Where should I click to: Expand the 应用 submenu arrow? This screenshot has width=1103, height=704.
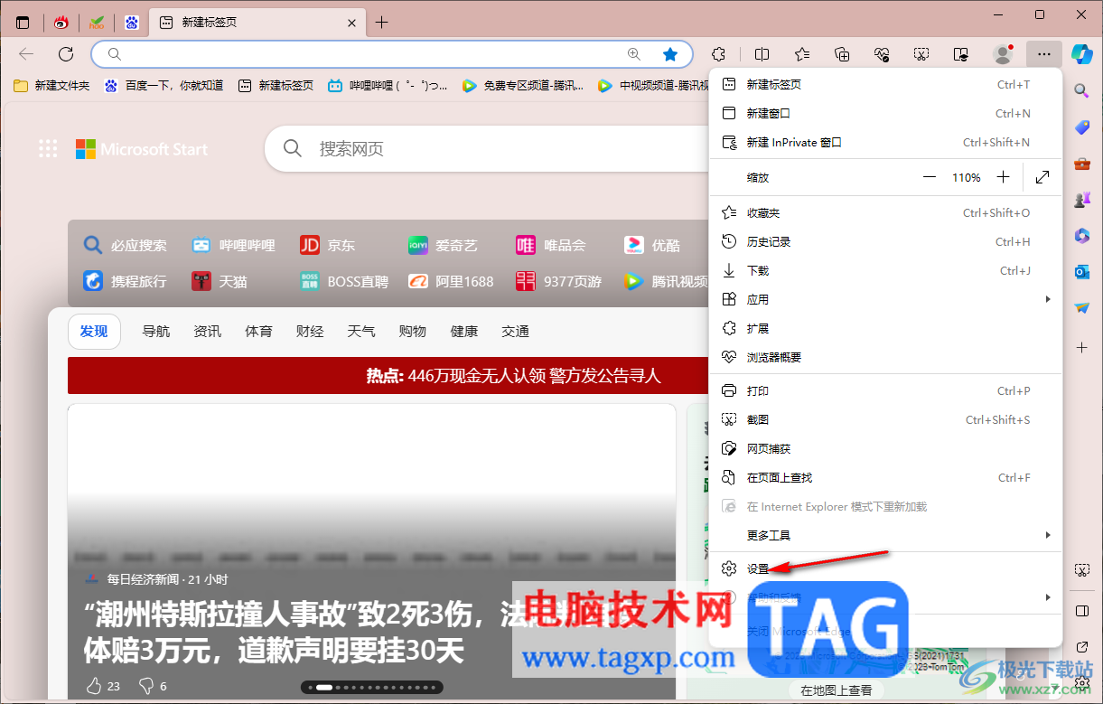click(1048, 299)
